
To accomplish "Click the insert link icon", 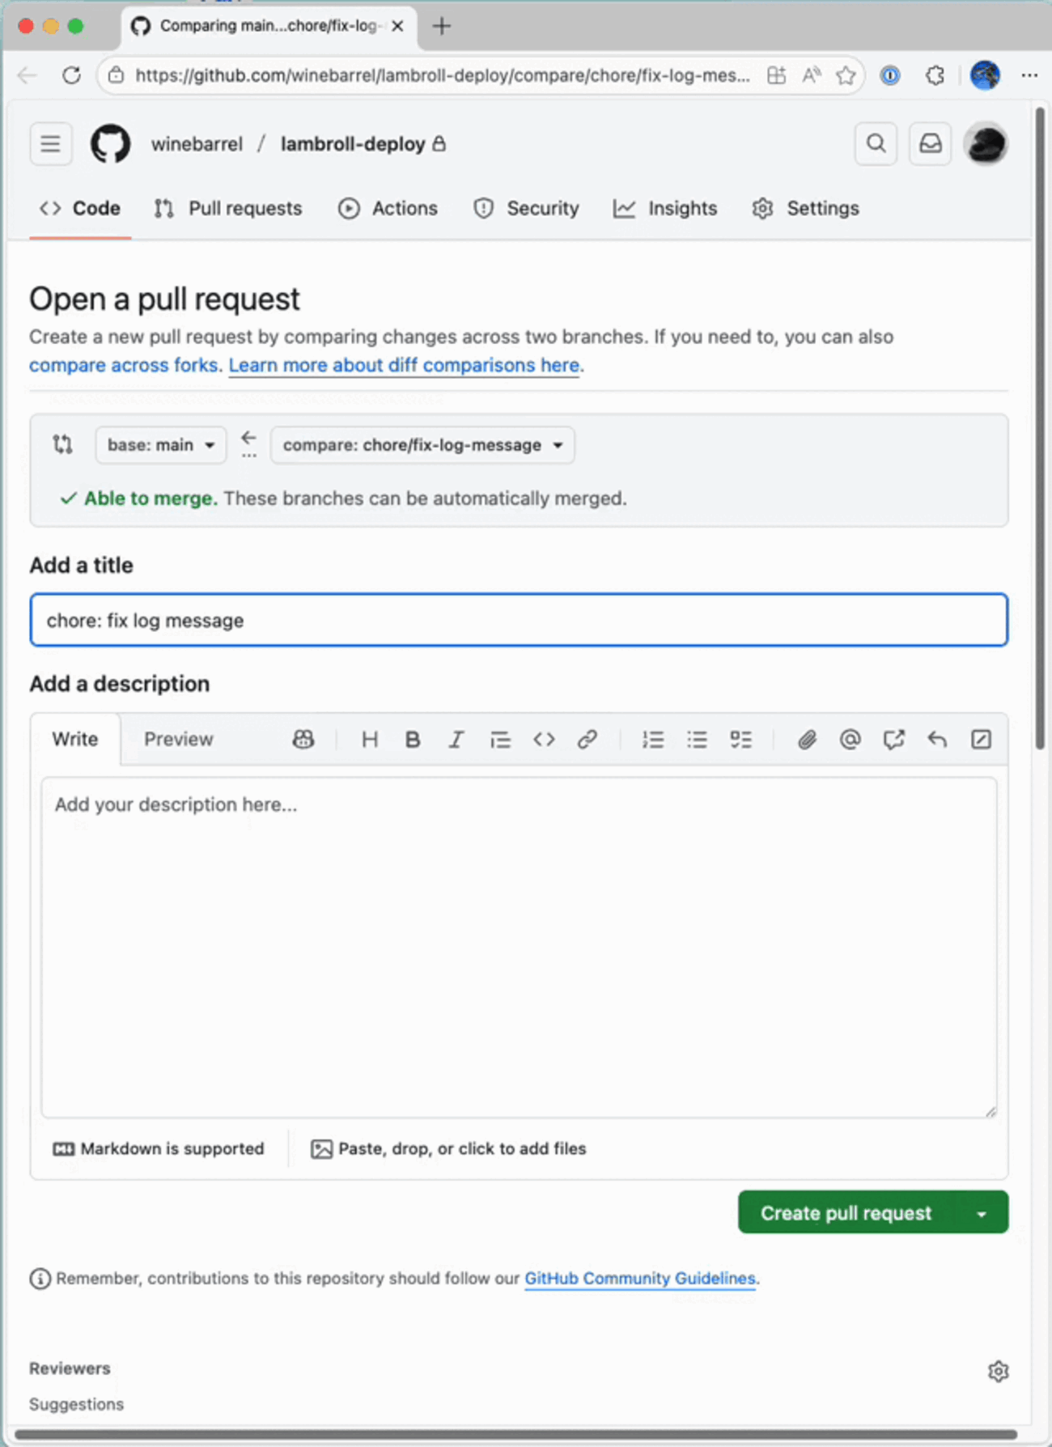I will point(588,739).
